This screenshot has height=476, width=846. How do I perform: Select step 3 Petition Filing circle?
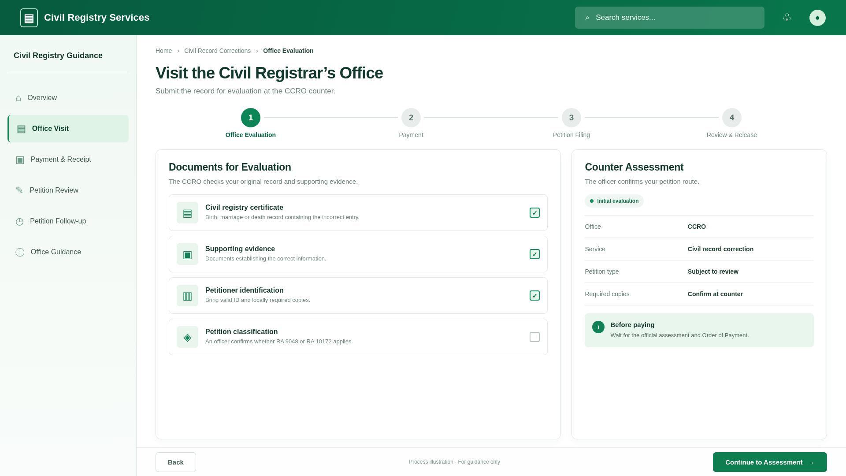[x=571, y=118]
